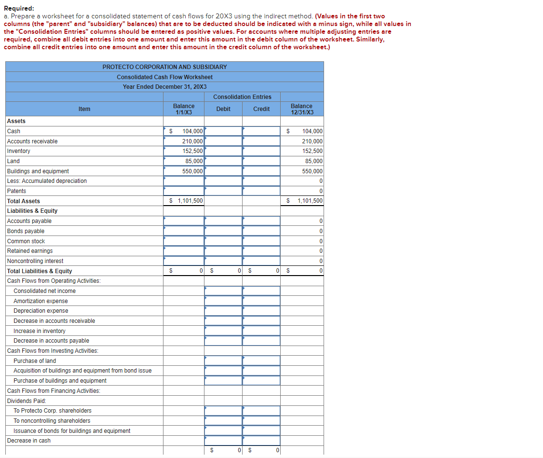Click the Decrease in cash debit cell
Image resolution: width=543 pixels, height=458 pixels.
pos(223,440)
